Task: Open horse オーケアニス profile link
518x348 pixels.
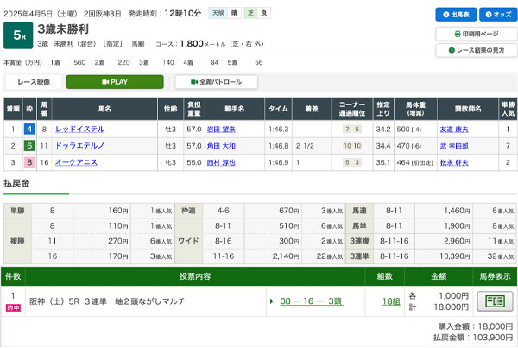Action: (77, 161)
